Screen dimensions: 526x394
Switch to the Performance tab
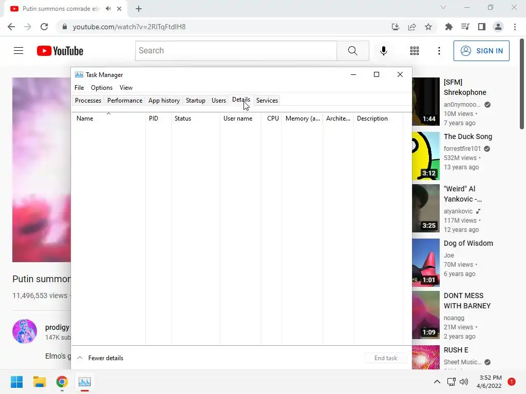coord(125,101)
